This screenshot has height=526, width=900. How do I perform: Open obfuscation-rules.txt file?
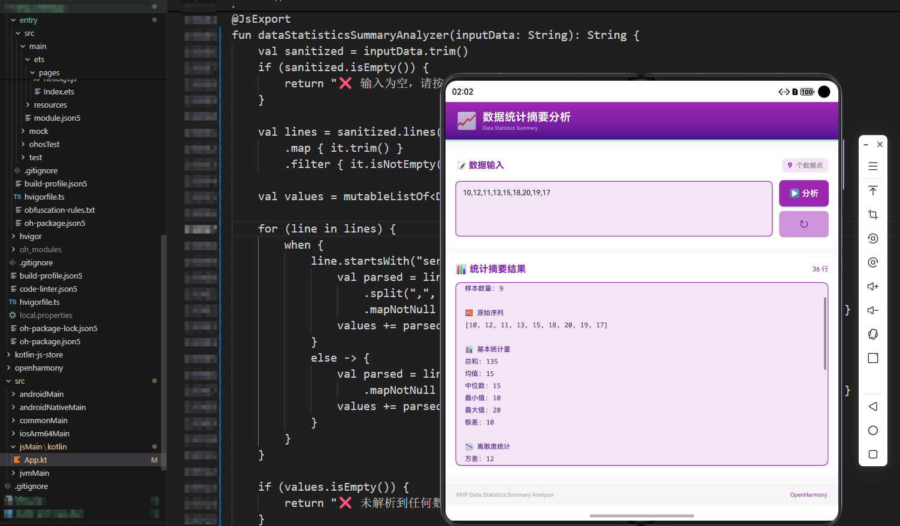pos(59,210)
